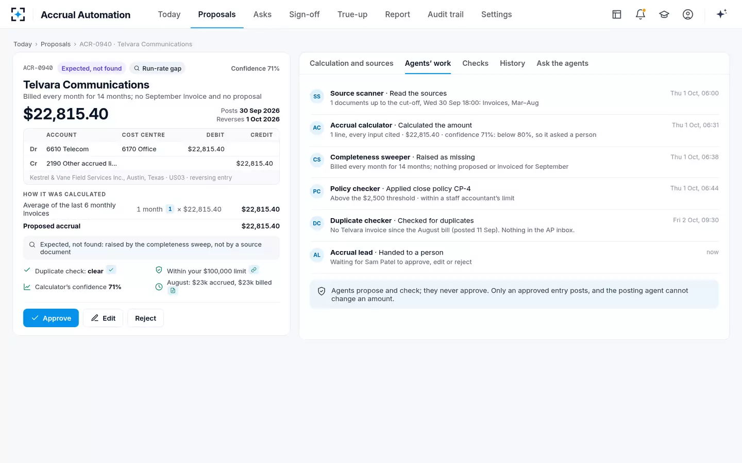Launch the AI sparkle assistant icon

pyautogui.click(x=721, y=14)
